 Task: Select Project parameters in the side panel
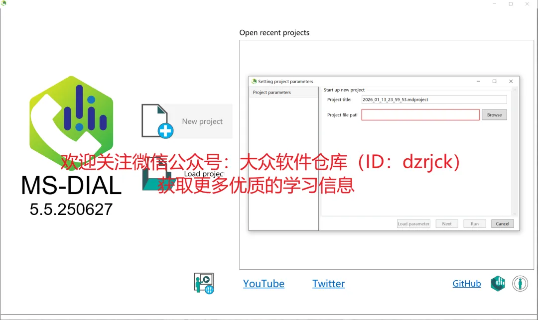tap(283, 93)
